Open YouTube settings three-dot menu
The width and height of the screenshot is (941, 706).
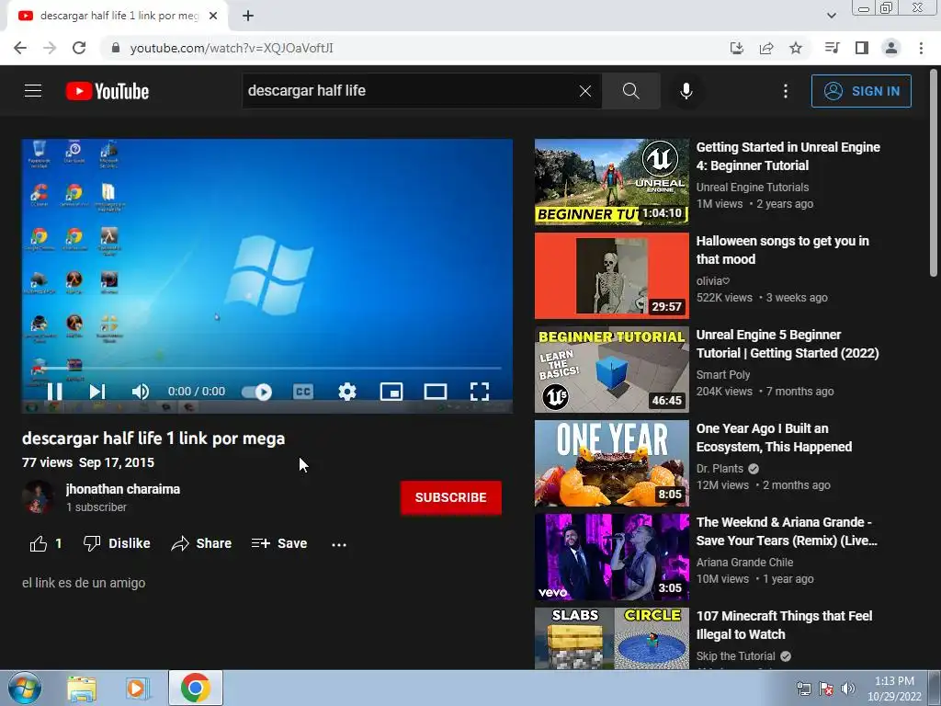pyautogui.click(x=786, y=91)
